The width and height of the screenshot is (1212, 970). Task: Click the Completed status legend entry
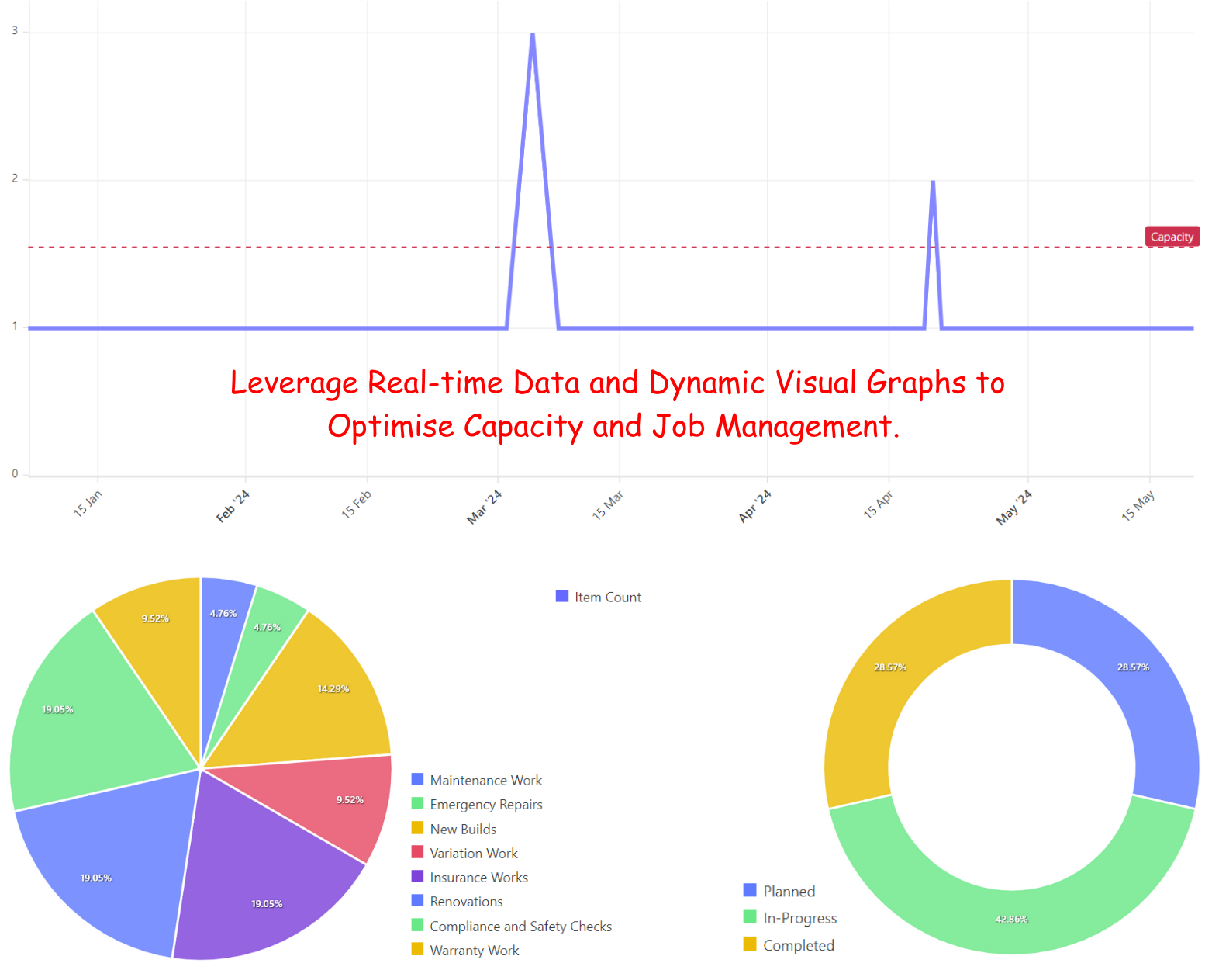coord(798,945)
